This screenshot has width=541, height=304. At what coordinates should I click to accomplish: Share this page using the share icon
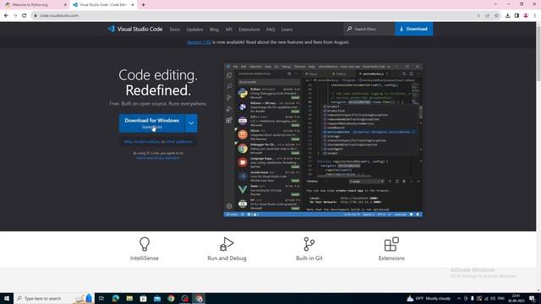pos(488,15)
